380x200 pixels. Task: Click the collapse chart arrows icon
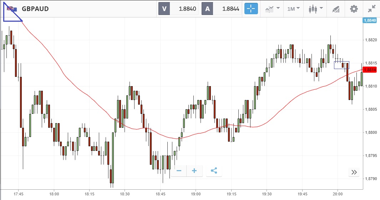[x=371, y=9]
